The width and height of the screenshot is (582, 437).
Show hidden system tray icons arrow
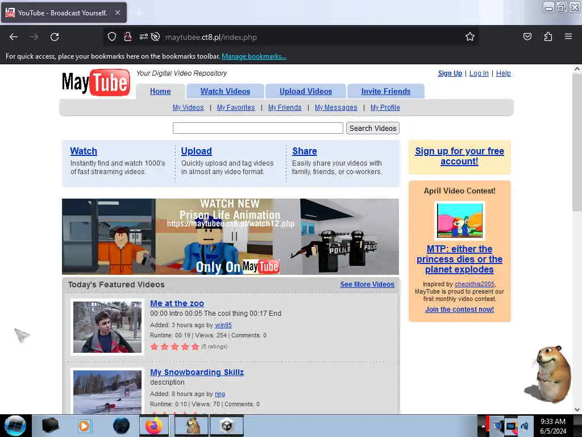(x=483, y=426)
